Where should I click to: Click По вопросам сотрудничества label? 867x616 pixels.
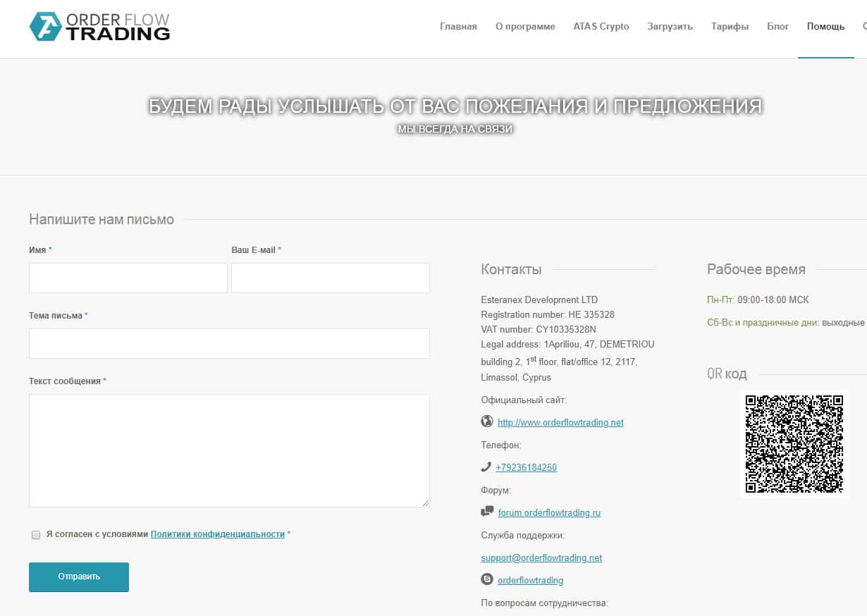[x=544, y=603]
